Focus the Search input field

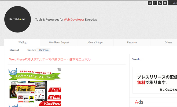click(153, 59)
